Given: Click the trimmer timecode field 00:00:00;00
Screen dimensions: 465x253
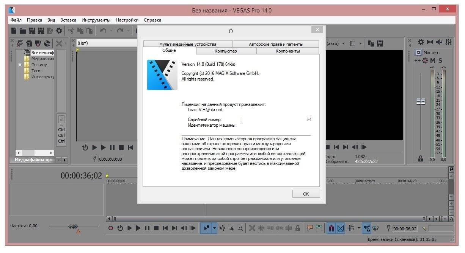Looking at the screenshot, I should pos(110,159).
